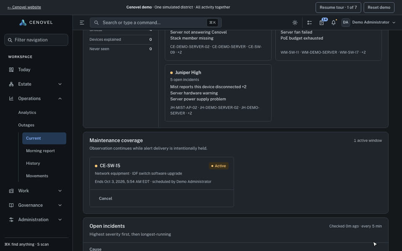Open the tasks clipboard icon with badge 14
This screenshot has width=402, height=251.
pyautogui.click(x=322, y=23)
